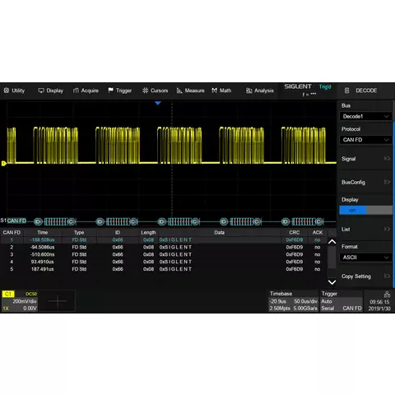Open the Measure ruler menu
The width and height of the screenshot is (395, 395).
(179, 91)
